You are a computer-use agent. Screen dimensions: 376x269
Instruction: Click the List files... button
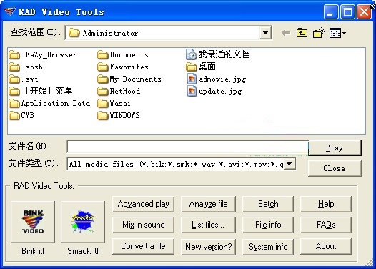tap(208, 225)
